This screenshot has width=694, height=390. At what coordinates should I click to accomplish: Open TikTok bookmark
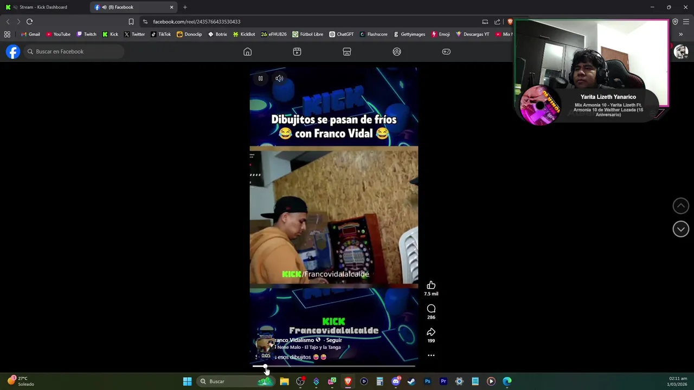pyautogui.click(x=160, y=34)
